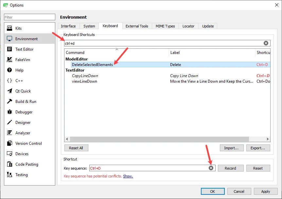Click the Reset shortcut button

coord(258,168)
